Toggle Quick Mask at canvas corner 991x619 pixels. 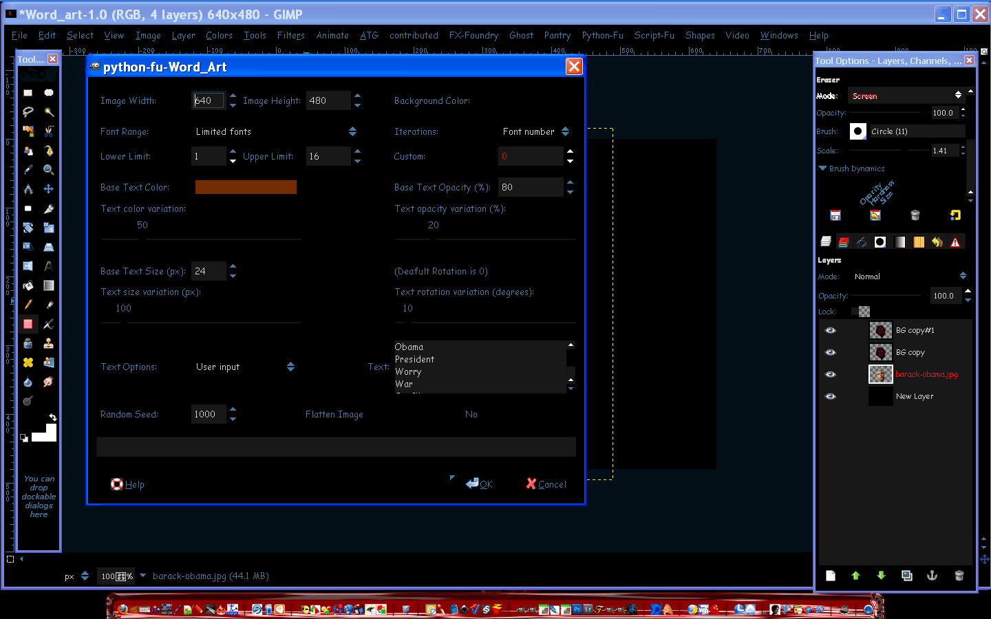[10, 559]
